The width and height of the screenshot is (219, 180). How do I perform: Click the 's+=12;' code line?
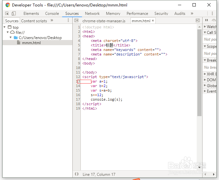pos(97,95)
